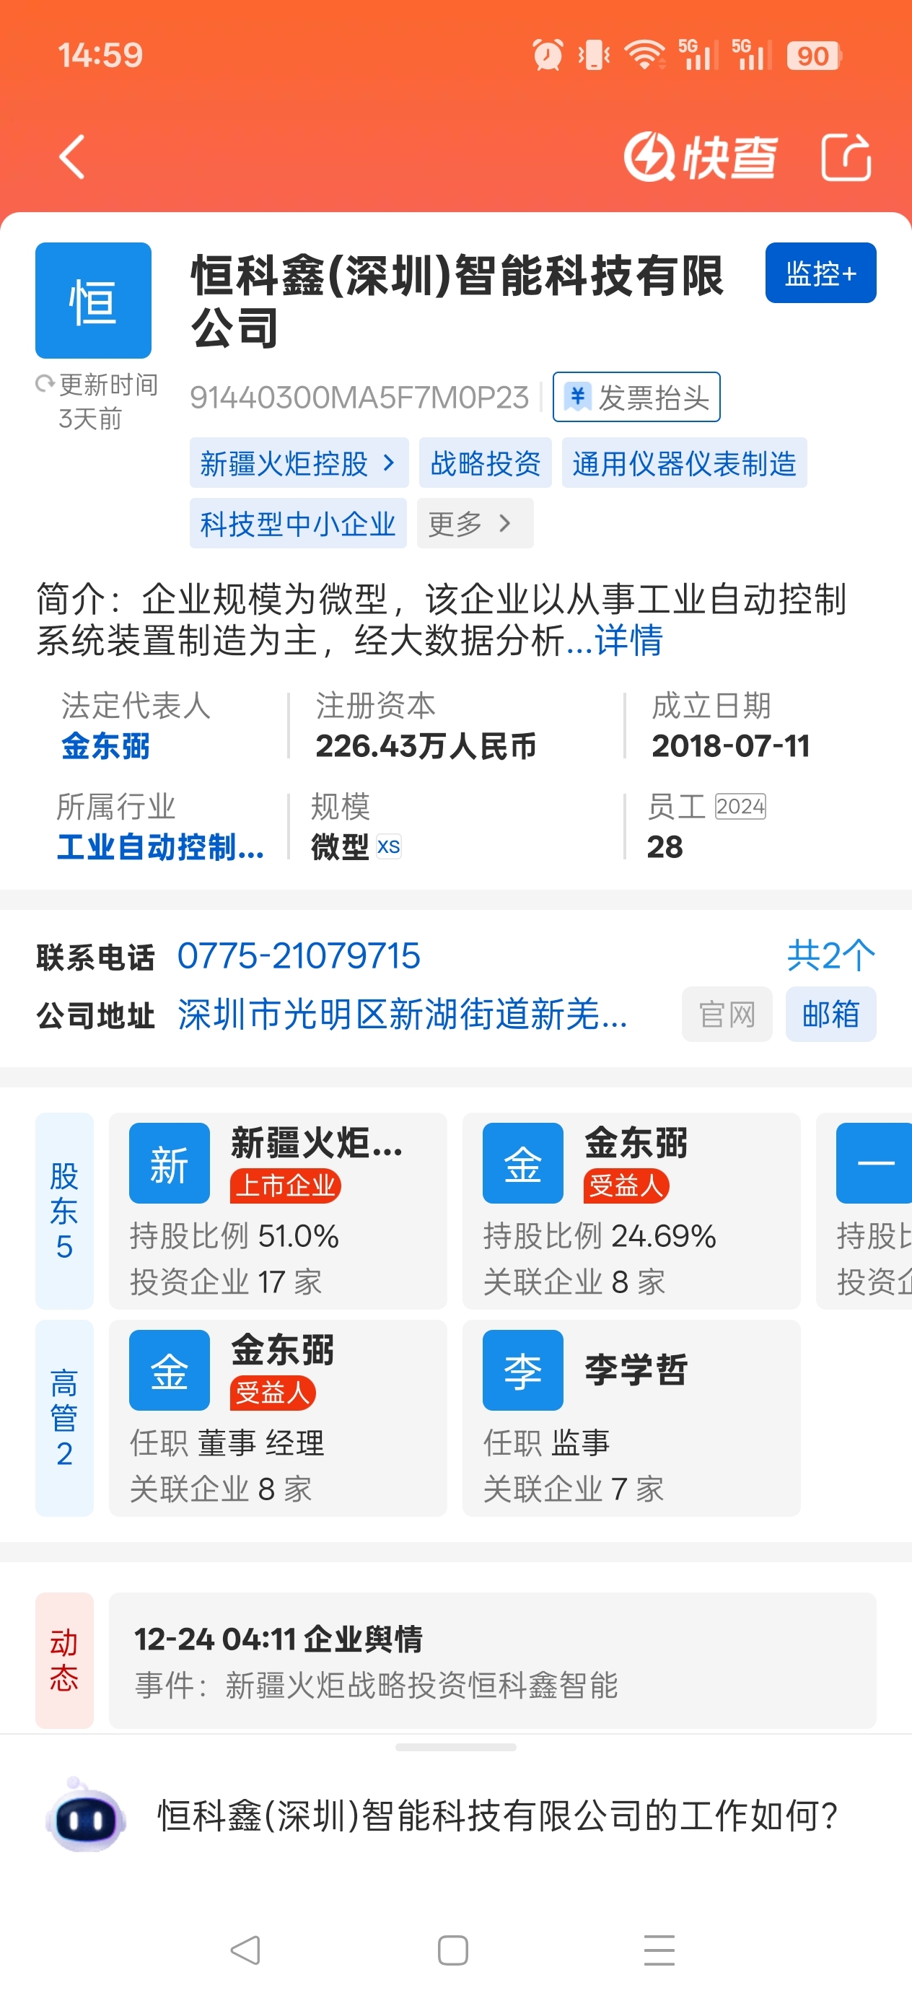Tap the alarm icon in the status bar
Image resolution: width=912 pixels, height=2006 pixels.
548,56
